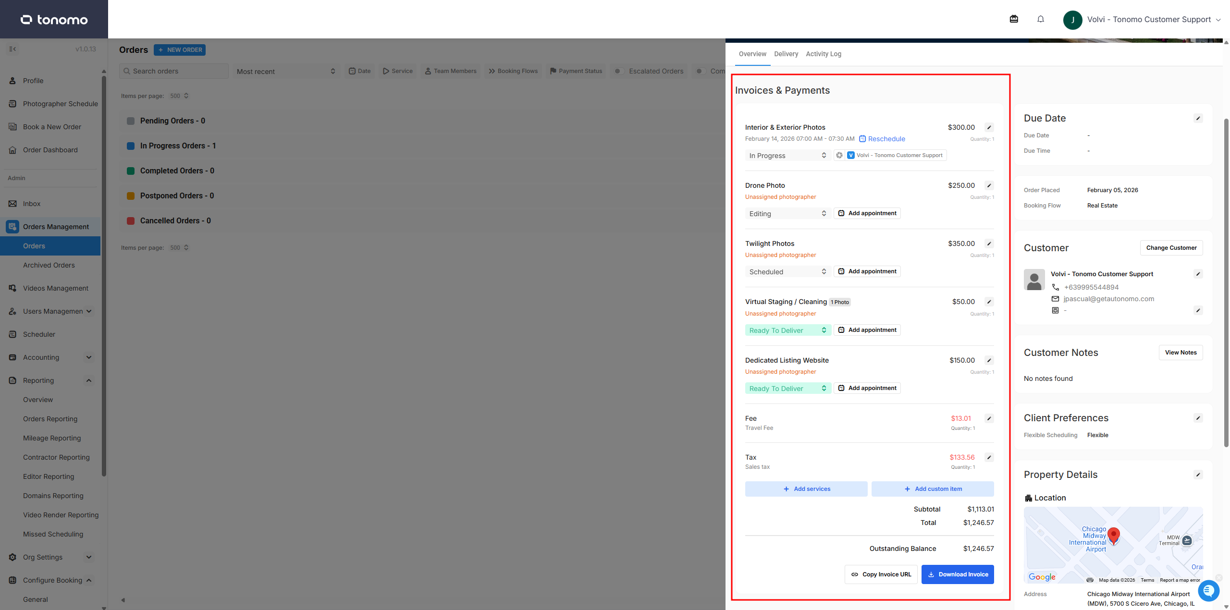1230x610 pixels.
Task: Open the In Progress status dropdown
Action: coord(787,156)
